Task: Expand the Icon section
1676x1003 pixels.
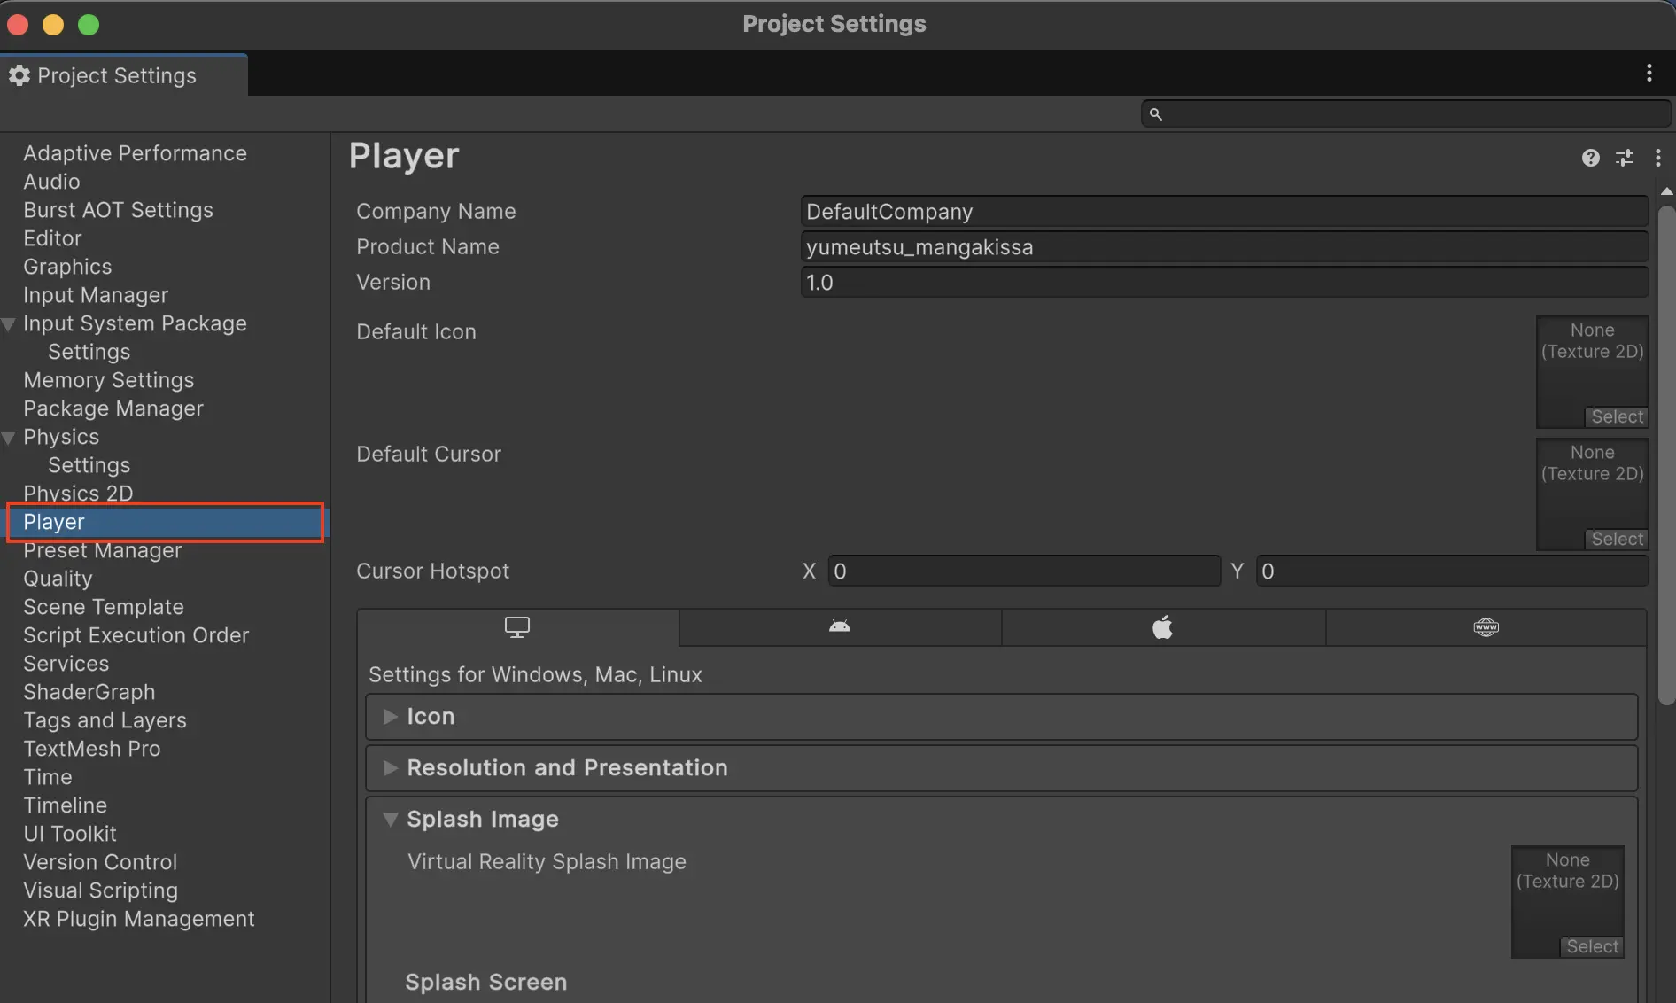Action: tap(1001, 717)
